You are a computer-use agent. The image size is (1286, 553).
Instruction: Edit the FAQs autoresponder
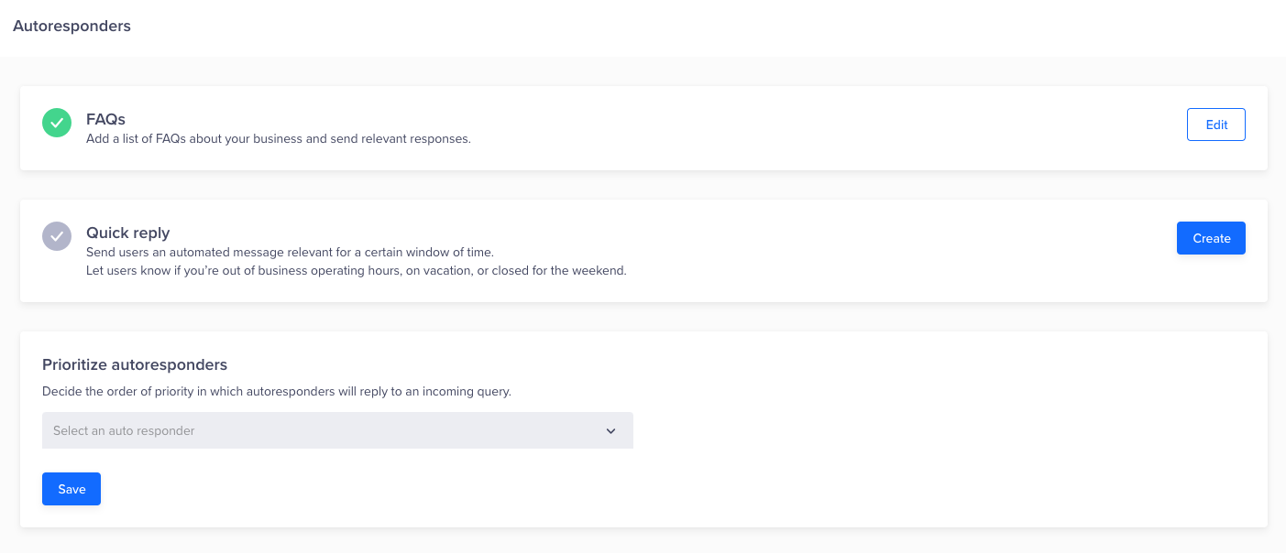(1215, 125)
